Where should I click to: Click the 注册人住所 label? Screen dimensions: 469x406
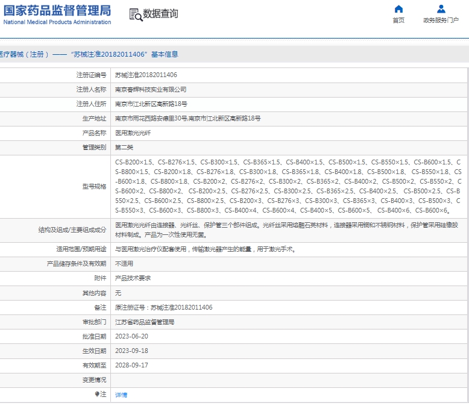[x=91, y=104]
